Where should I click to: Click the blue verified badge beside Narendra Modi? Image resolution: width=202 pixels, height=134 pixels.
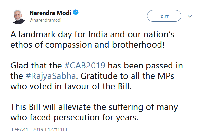click(x=76, y=13)
